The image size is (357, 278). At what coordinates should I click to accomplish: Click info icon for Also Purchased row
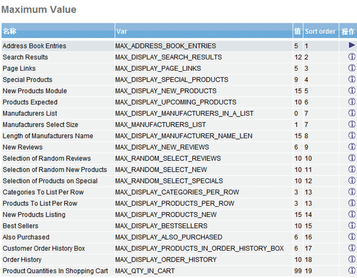point(351,237)
